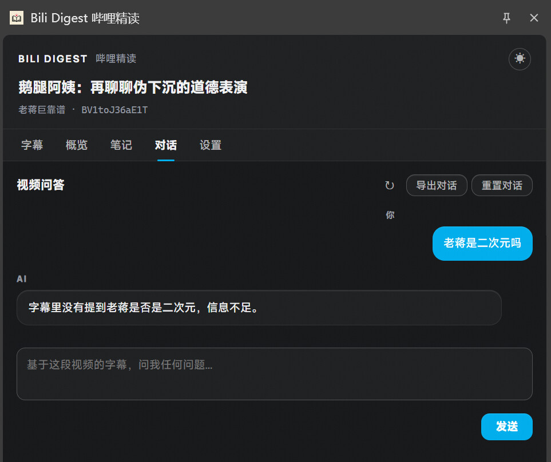Go to the 笔记 tab
This screenshot has width=551, height=462.
pyautogui.click(x=121, y=145)
